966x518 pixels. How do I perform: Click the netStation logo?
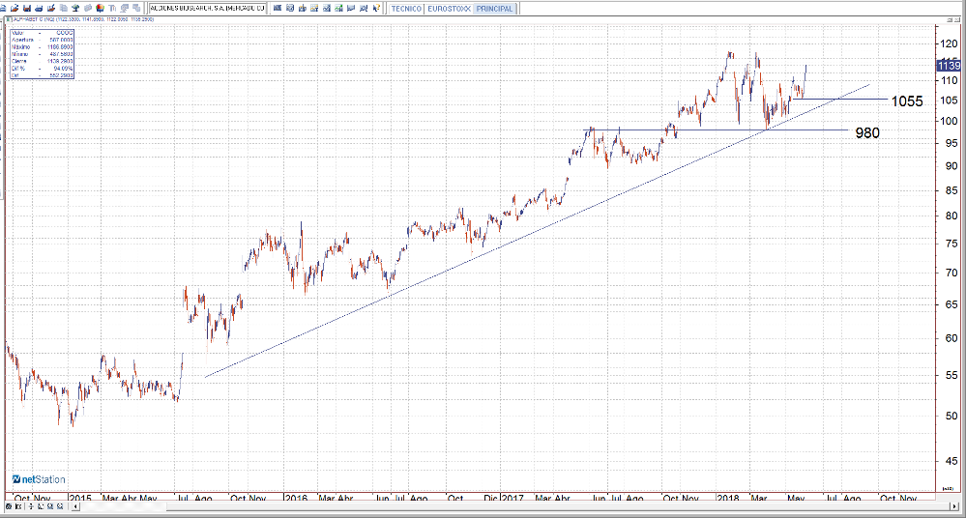click(39, 478)
